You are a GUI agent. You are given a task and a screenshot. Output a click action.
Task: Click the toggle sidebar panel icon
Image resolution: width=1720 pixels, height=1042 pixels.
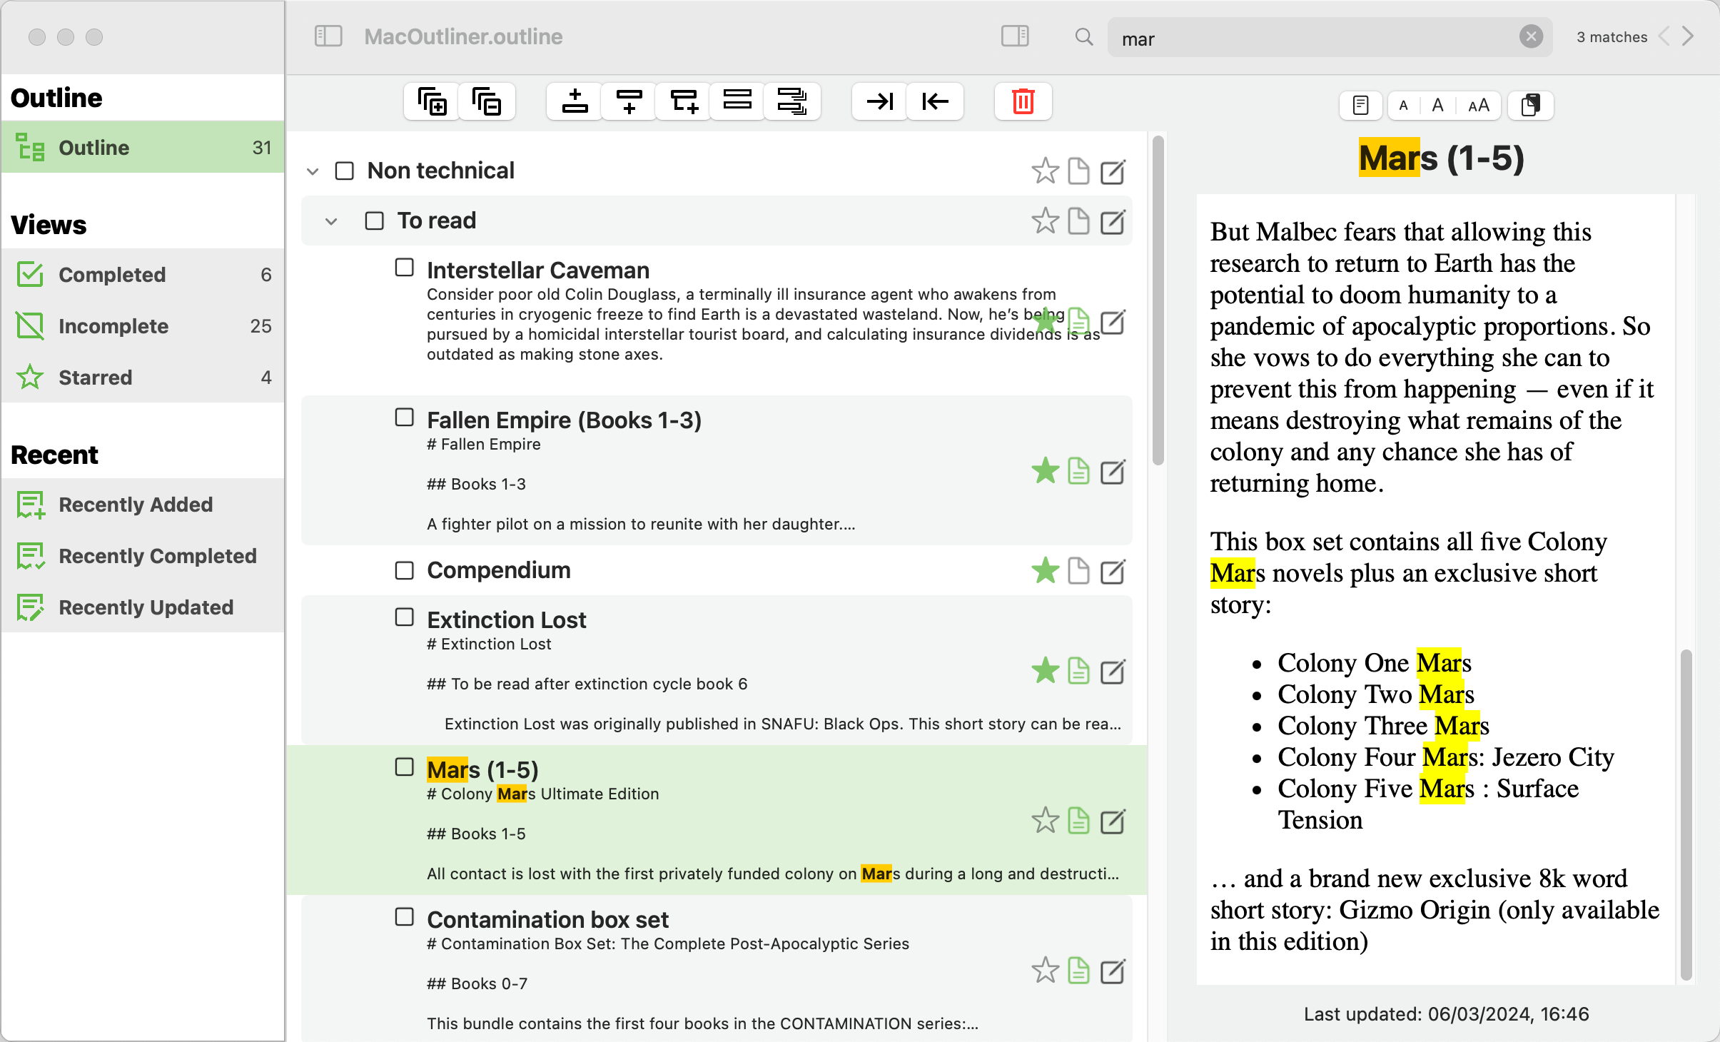pos(328,36)
